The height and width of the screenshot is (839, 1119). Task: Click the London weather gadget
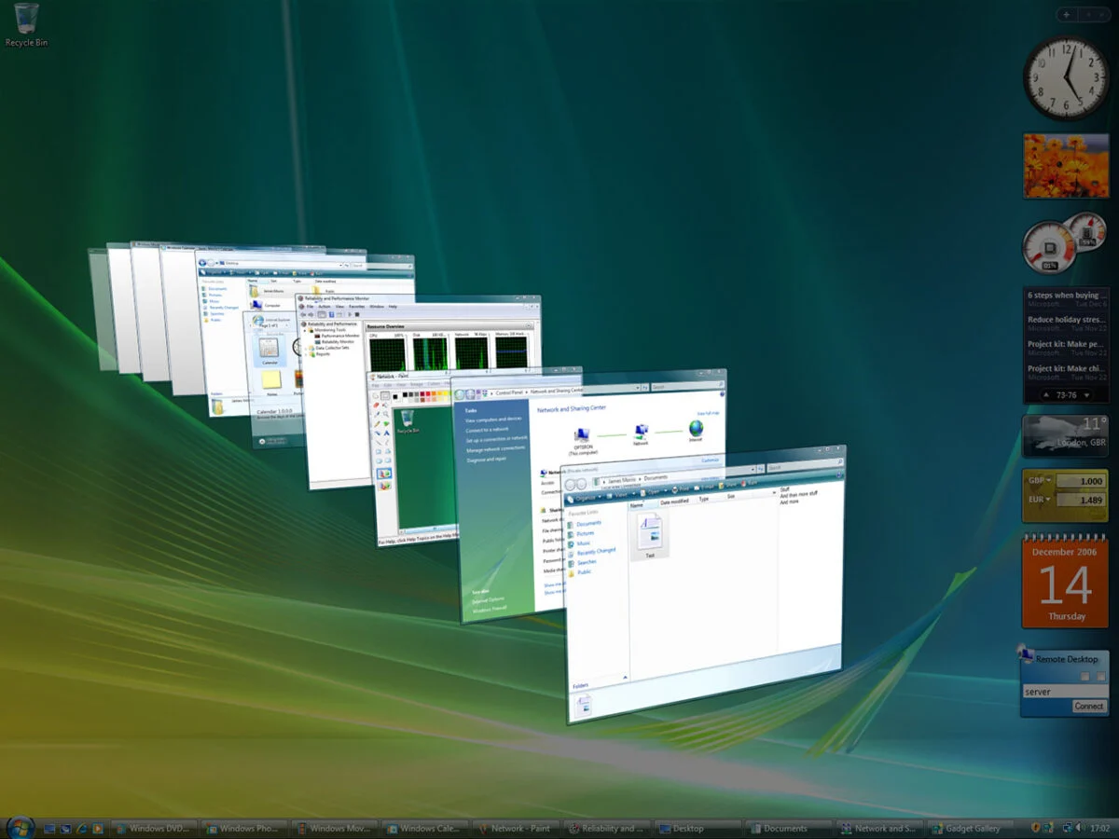[1066, 436]
